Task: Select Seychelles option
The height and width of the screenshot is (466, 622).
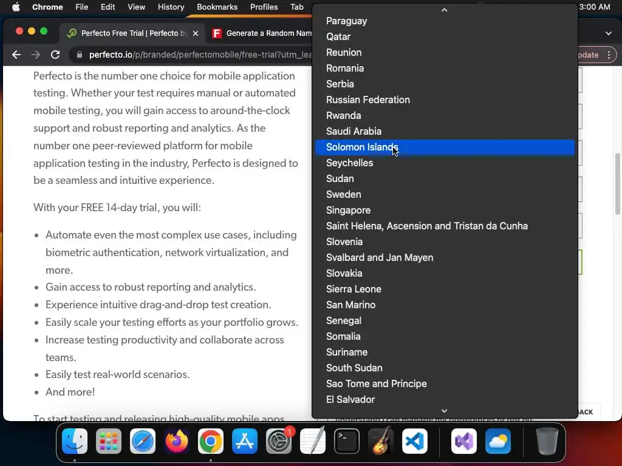Action: 445,163
